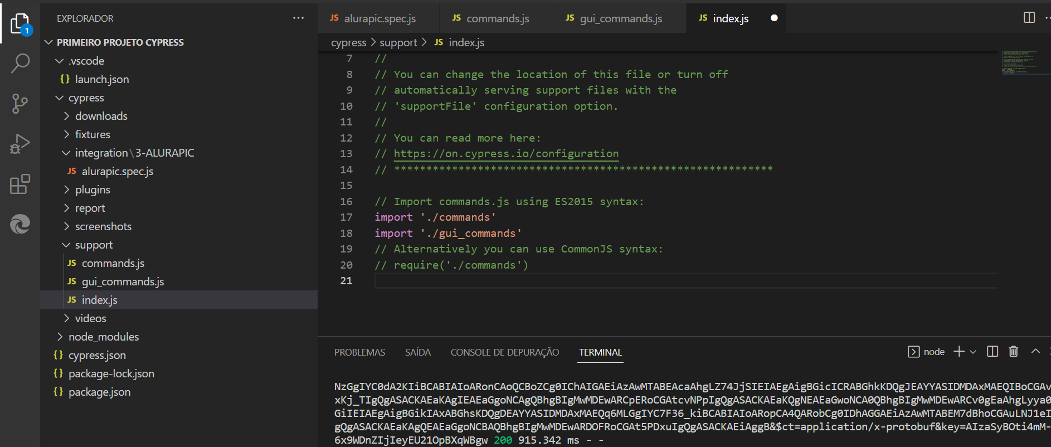
Task: Open gui_commands.js in explorer tree
Action: [x=179, y=281]
